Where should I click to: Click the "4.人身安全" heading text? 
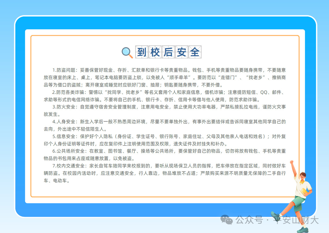pyautogui.click(x=64, y=122)
